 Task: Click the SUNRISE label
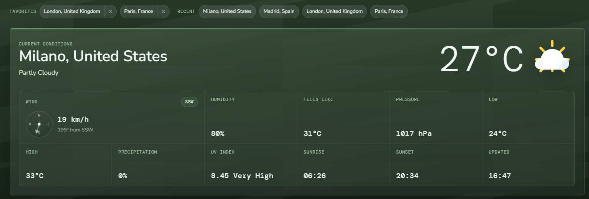[314, 152]
